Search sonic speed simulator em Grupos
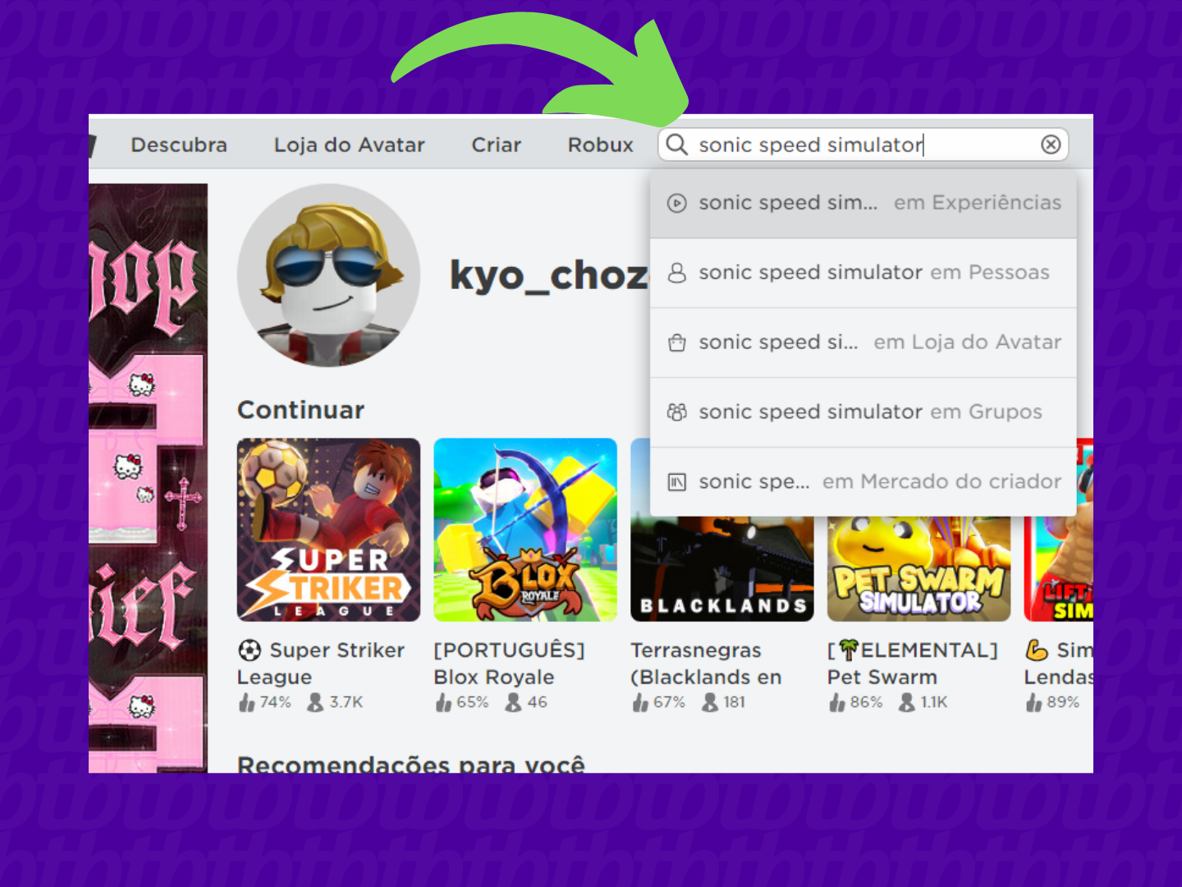The width and height of the screenshot is (1182, 887). click(x=863, y=412)
